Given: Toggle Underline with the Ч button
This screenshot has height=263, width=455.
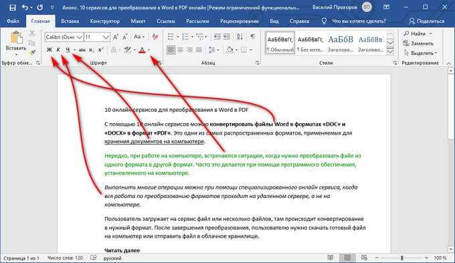Looking at the screenshot, I should point(68,50).
